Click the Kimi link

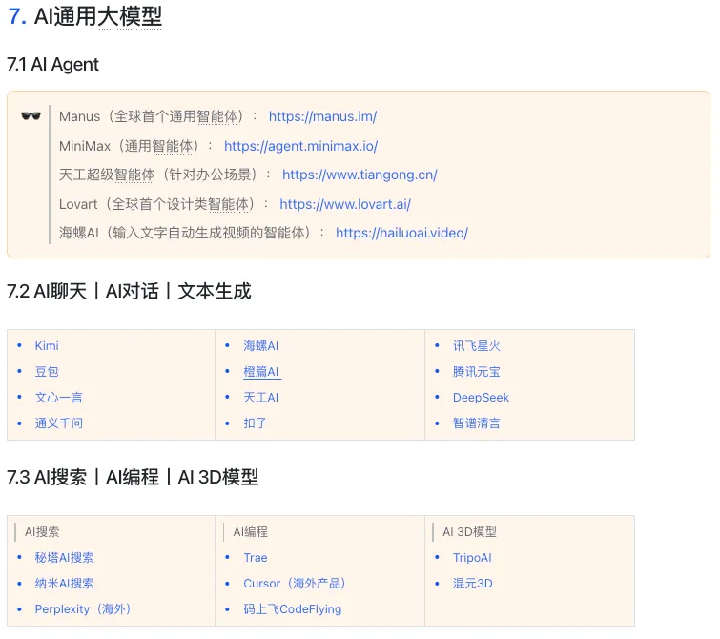tap(47, 346)
